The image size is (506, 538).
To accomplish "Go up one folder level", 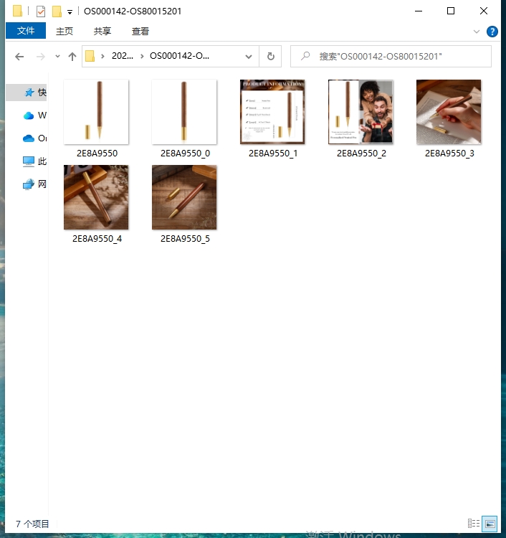I will coord(72,57).
